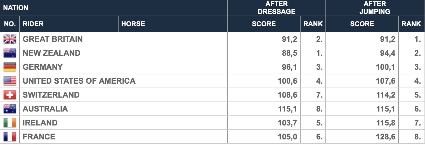425x145 pixels.
Task: Expand the GREAT BRITAIN team row
Action: [212, 39]
